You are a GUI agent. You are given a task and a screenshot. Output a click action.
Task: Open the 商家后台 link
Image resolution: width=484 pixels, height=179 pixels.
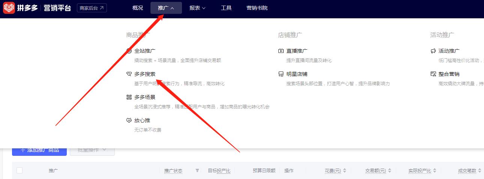coord(92,8)
